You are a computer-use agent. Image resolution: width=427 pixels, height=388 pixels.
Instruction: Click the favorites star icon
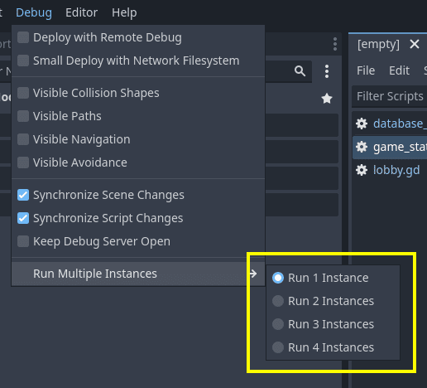pyautogui.click(x=327, y=99)
